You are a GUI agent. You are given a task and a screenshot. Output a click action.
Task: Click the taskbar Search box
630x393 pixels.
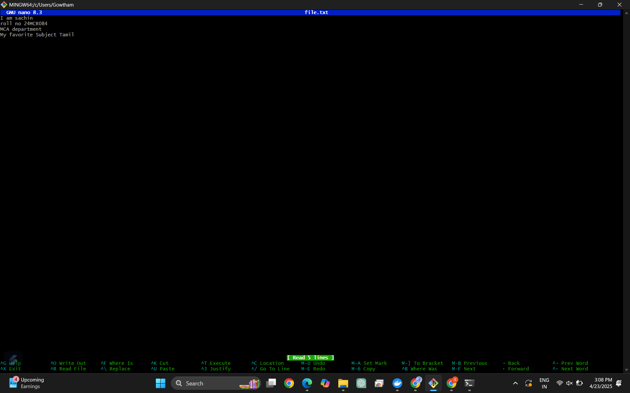click(216, 383)
